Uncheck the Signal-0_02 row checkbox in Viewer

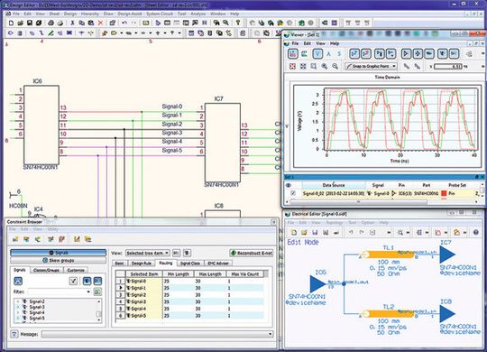pyautogui.click(x=293, y=193)
